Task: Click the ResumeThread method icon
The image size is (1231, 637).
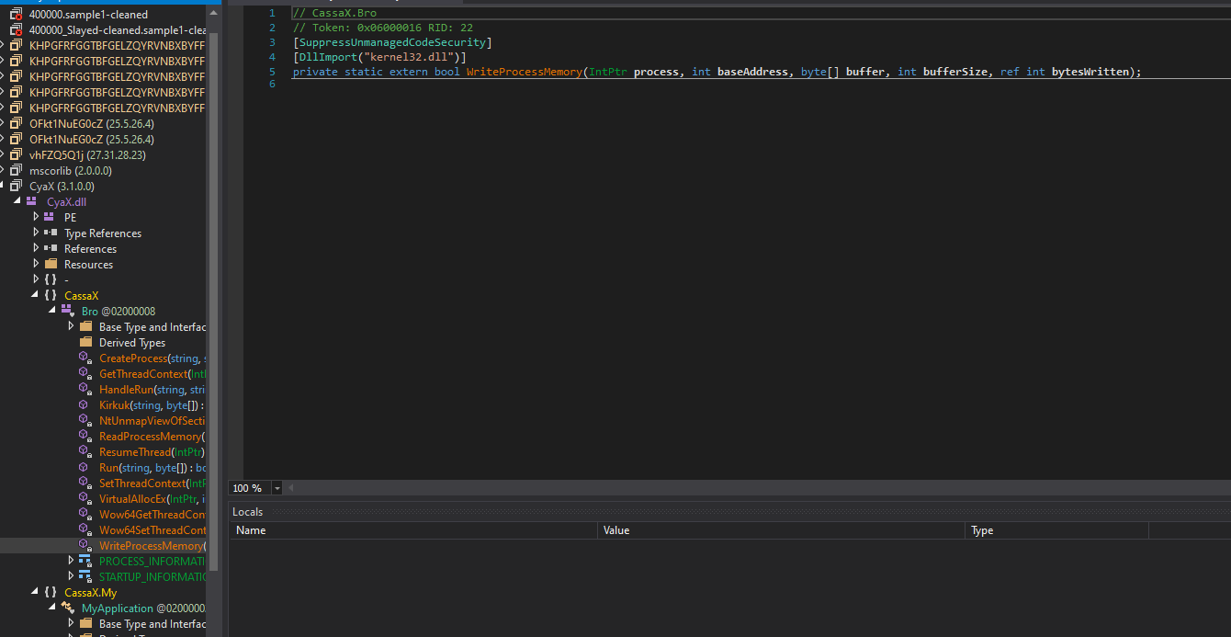Action: (x=85, y=452)
